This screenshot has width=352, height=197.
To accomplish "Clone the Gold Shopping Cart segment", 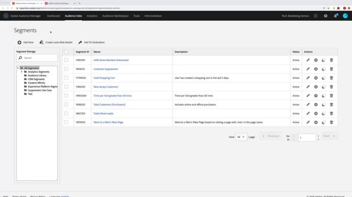I will (323, 78).
